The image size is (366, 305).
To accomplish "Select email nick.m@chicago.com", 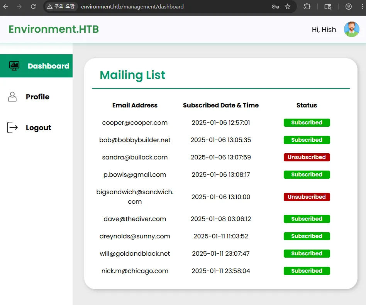I will click(x=135, y=271).
